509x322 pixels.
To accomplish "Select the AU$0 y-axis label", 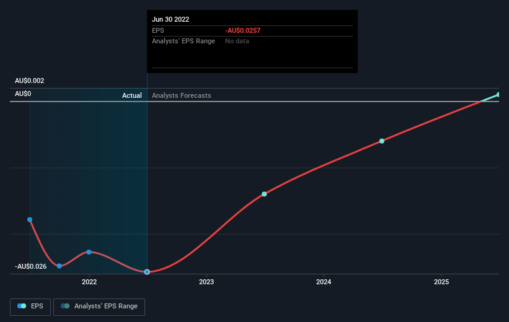I will click(x=23, y=94).
